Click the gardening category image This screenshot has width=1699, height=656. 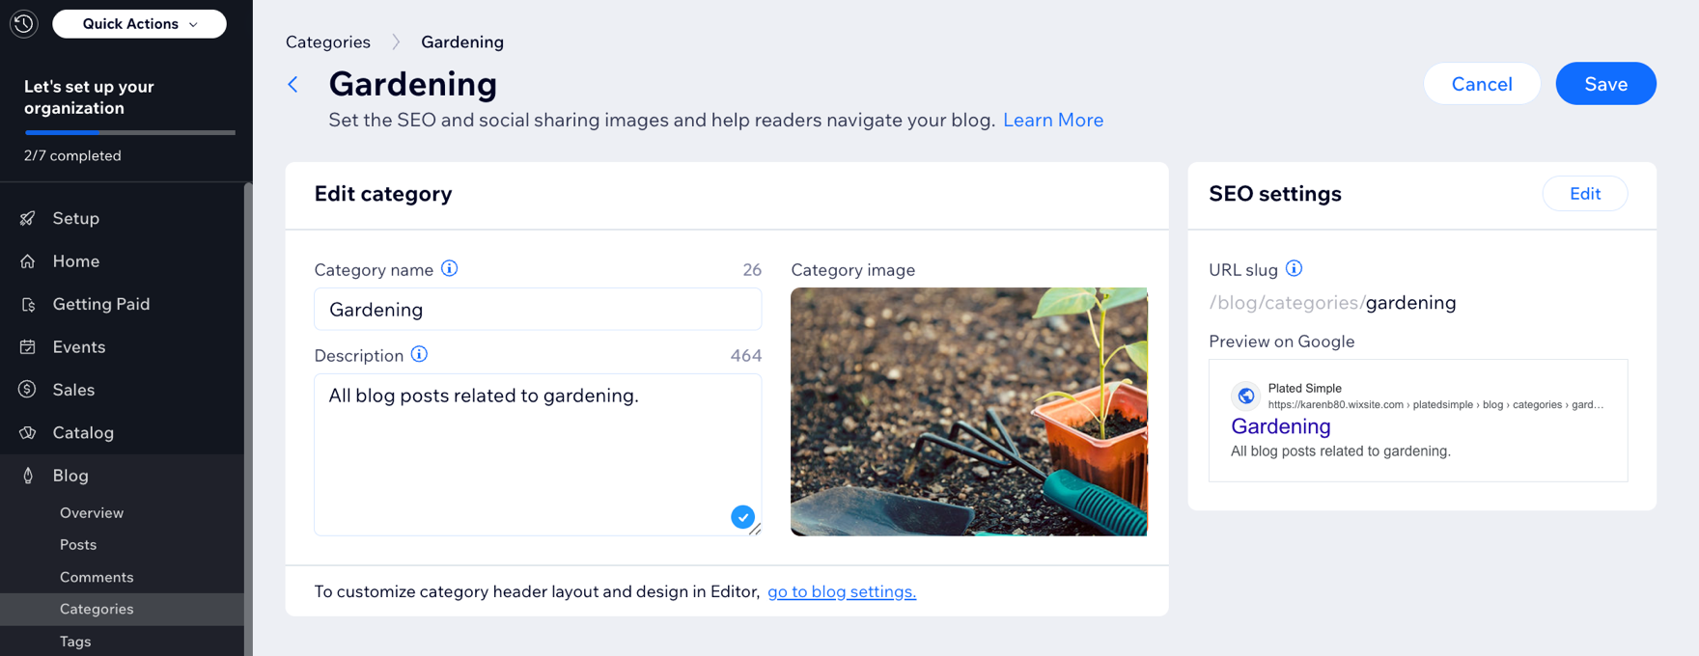[x=968, y=412]
